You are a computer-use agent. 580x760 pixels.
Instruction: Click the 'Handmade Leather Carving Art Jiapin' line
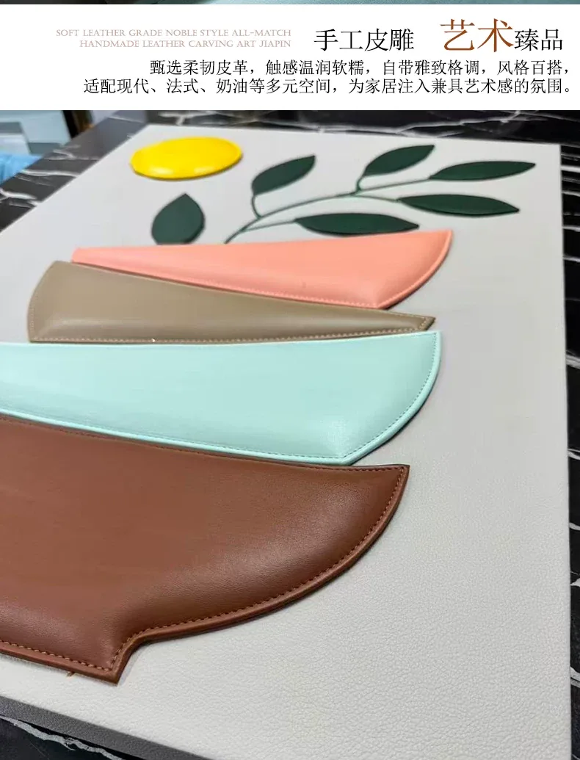click(x=184, y=43)
